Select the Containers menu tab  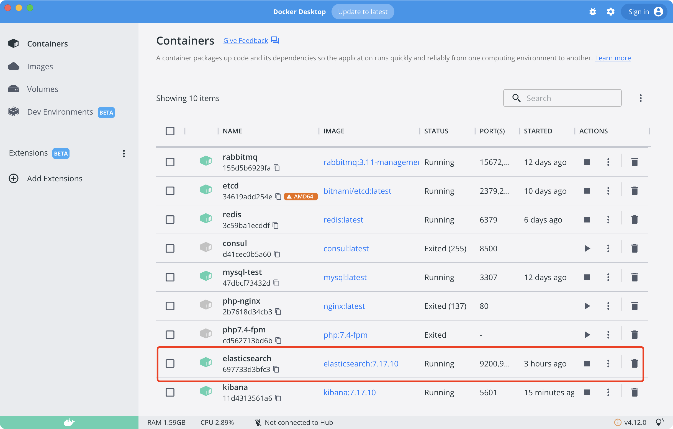click(48, 44)
